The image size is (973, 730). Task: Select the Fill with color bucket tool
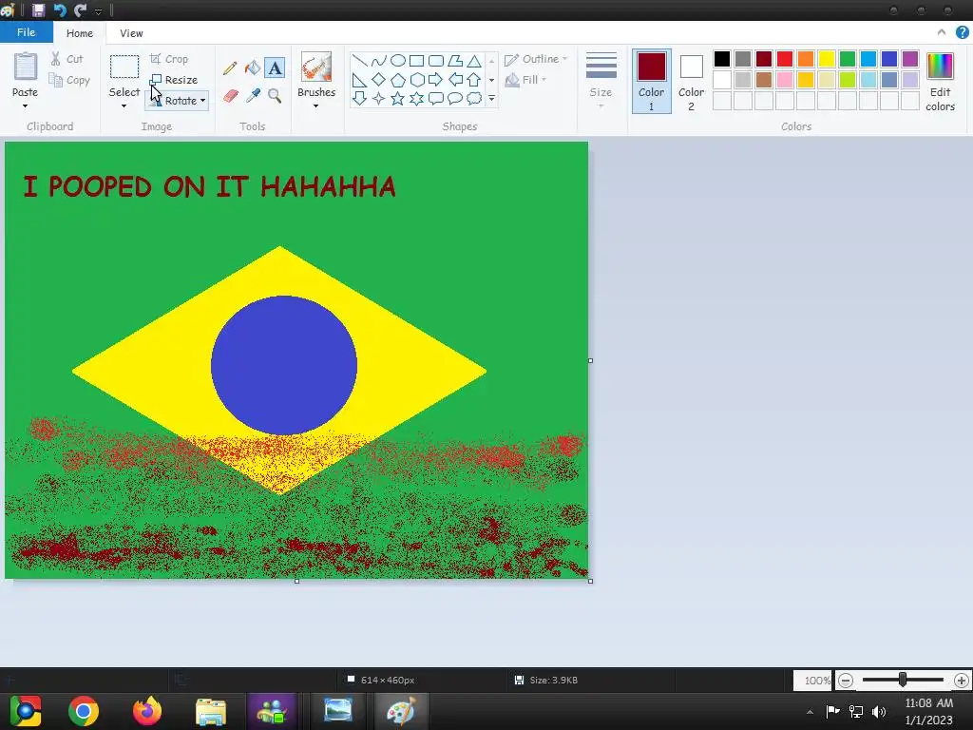(253, 67)
